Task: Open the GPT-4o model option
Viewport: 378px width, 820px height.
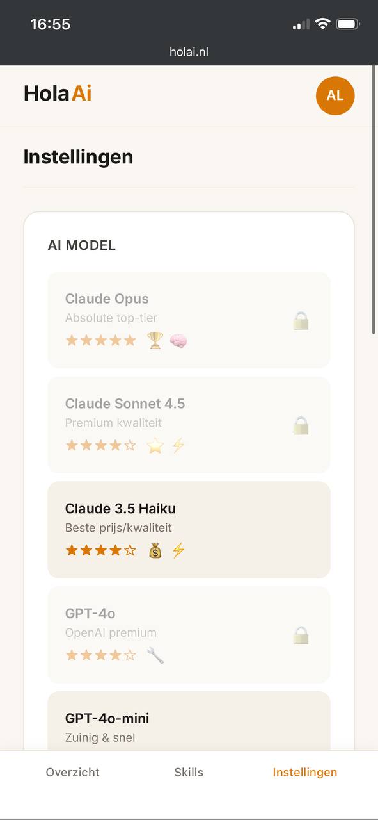Action: 189,634
